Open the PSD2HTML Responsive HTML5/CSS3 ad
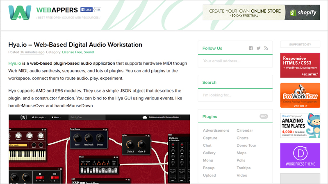This screenshot has width=328, height=184. click(x=300, y=65)
